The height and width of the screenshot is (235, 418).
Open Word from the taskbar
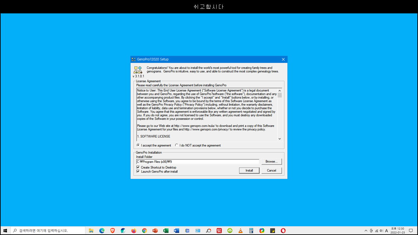click(x=176, y=230)
